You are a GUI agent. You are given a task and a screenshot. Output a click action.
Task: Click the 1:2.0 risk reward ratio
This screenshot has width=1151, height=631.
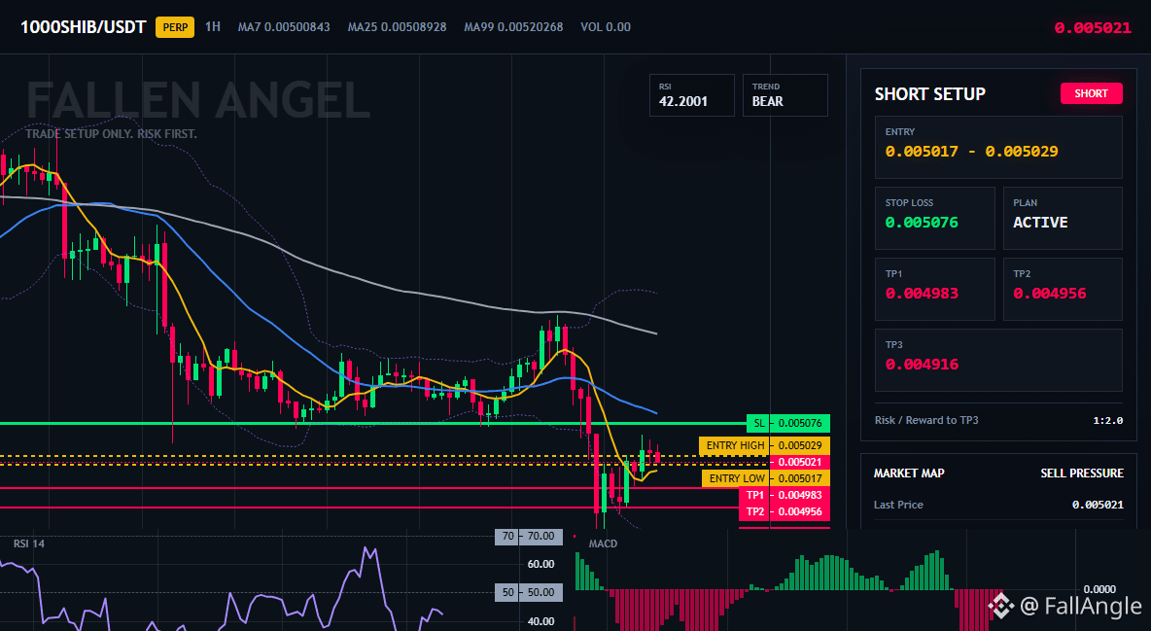click(x=1107, y=420)
